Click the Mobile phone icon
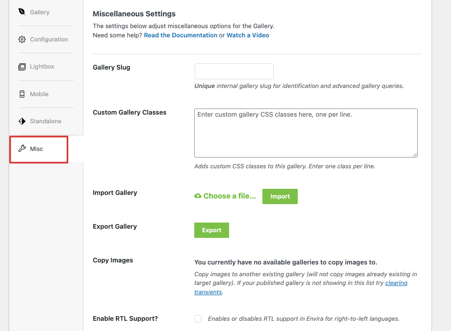Screen dimensions: 451x331 coord(22,94)
